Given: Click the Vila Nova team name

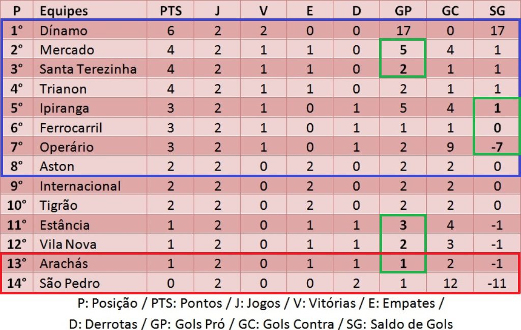Looking at the screenshot, I should click(x=68, y=244).
